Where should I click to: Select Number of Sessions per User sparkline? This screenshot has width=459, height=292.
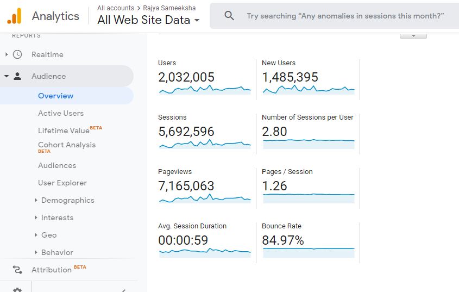click(x=309, y=144)
